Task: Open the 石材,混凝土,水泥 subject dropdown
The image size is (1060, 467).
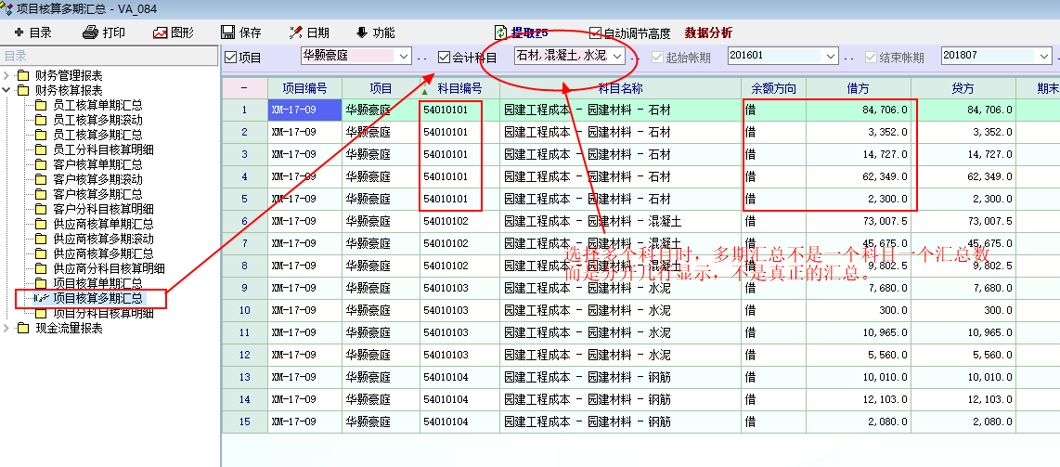Action: pos(615,57)
